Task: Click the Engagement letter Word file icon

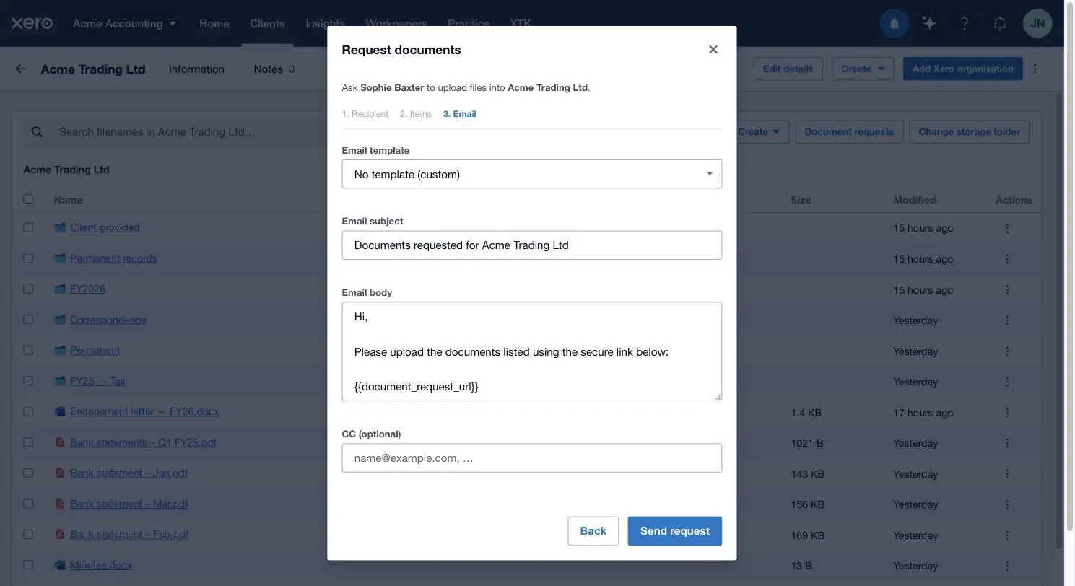Action: click(x=60, y=411)
